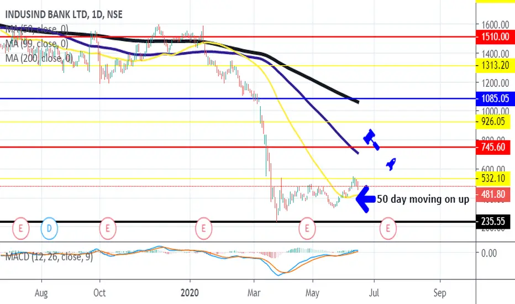
Task: Click the blue hammer icon on the chart
Action: (371, 139)
